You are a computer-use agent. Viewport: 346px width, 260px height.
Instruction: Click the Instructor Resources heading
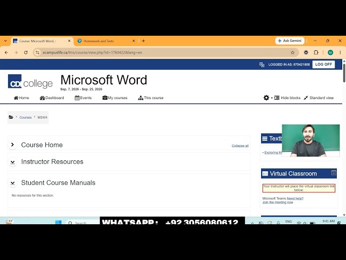pyautogui.click(x=52, y=161)
